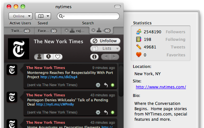Image resolution: width=204 pixels, height=128 pixels.
Task: Click into the Search field
Action: click(88, 16)
